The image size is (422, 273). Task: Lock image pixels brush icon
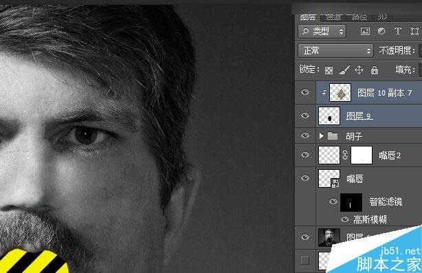344,69
